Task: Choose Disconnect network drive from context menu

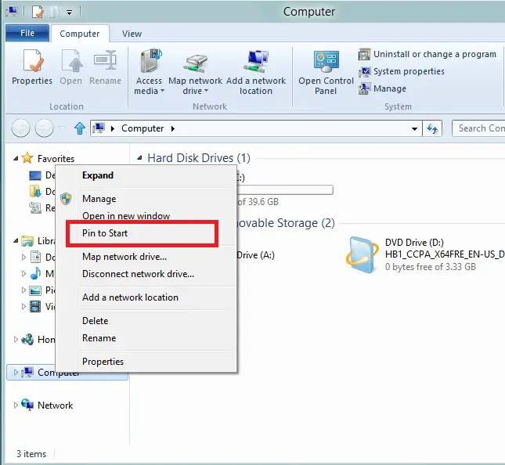Action: coord(138,274)
